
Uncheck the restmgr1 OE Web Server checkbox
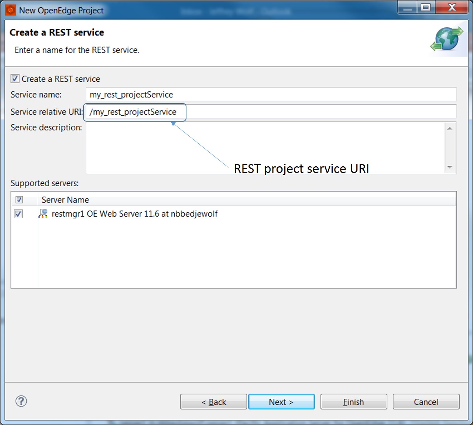[18, 214]
